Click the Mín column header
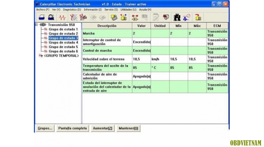 (178, 26)
